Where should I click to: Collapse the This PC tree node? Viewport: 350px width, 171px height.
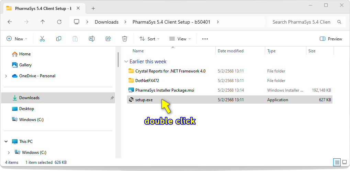coord(6,142)
